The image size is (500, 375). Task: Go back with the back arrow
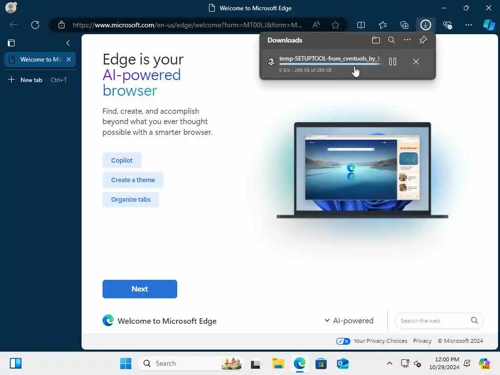pyautogui.click(x=14, y=25)
